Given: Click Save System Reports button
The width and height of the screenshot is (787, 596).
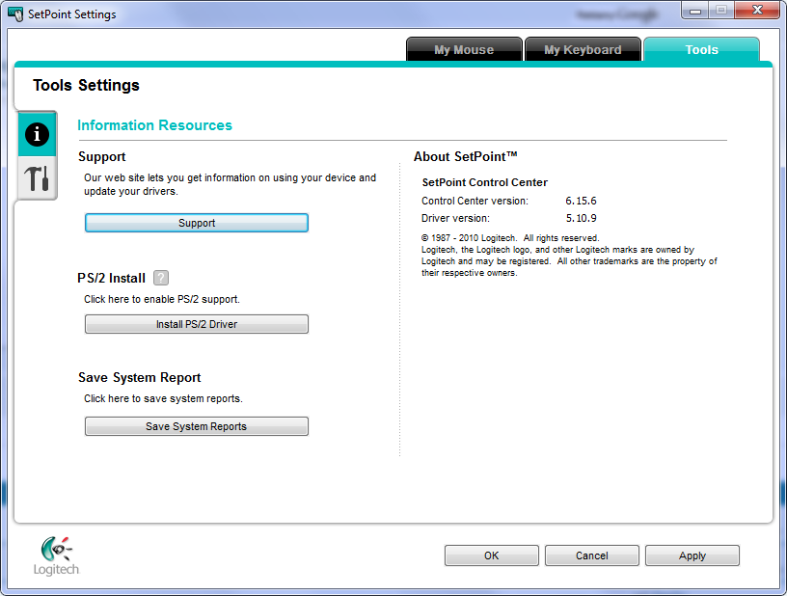Looking at the screenshot, I should (197, 426).
